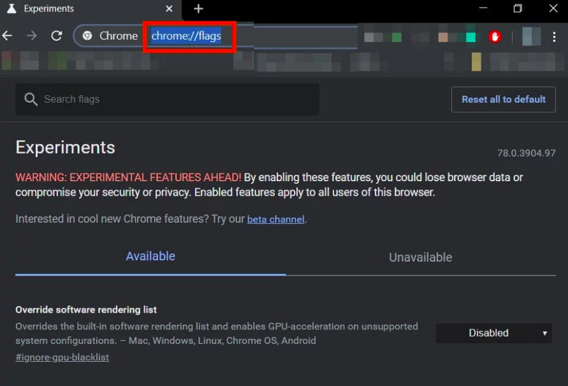
Task: Open a new tab with plus button
Action: (198, 9)
